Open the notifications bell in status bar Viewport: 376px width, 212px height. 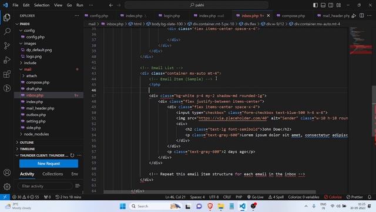(370, 197)
